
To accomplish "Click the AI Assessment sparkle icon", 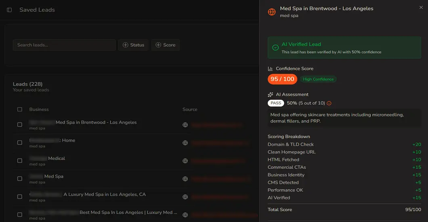I will tap(270, 94).
